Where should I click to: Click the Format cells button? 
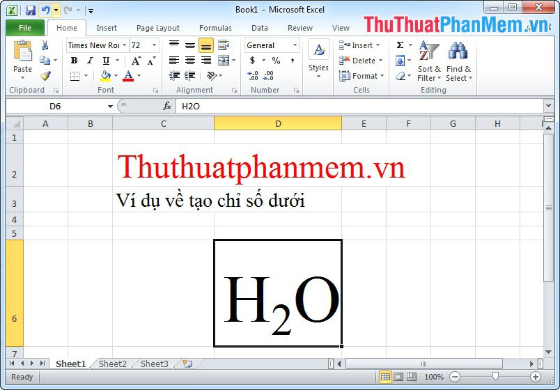tap(361, 76)
